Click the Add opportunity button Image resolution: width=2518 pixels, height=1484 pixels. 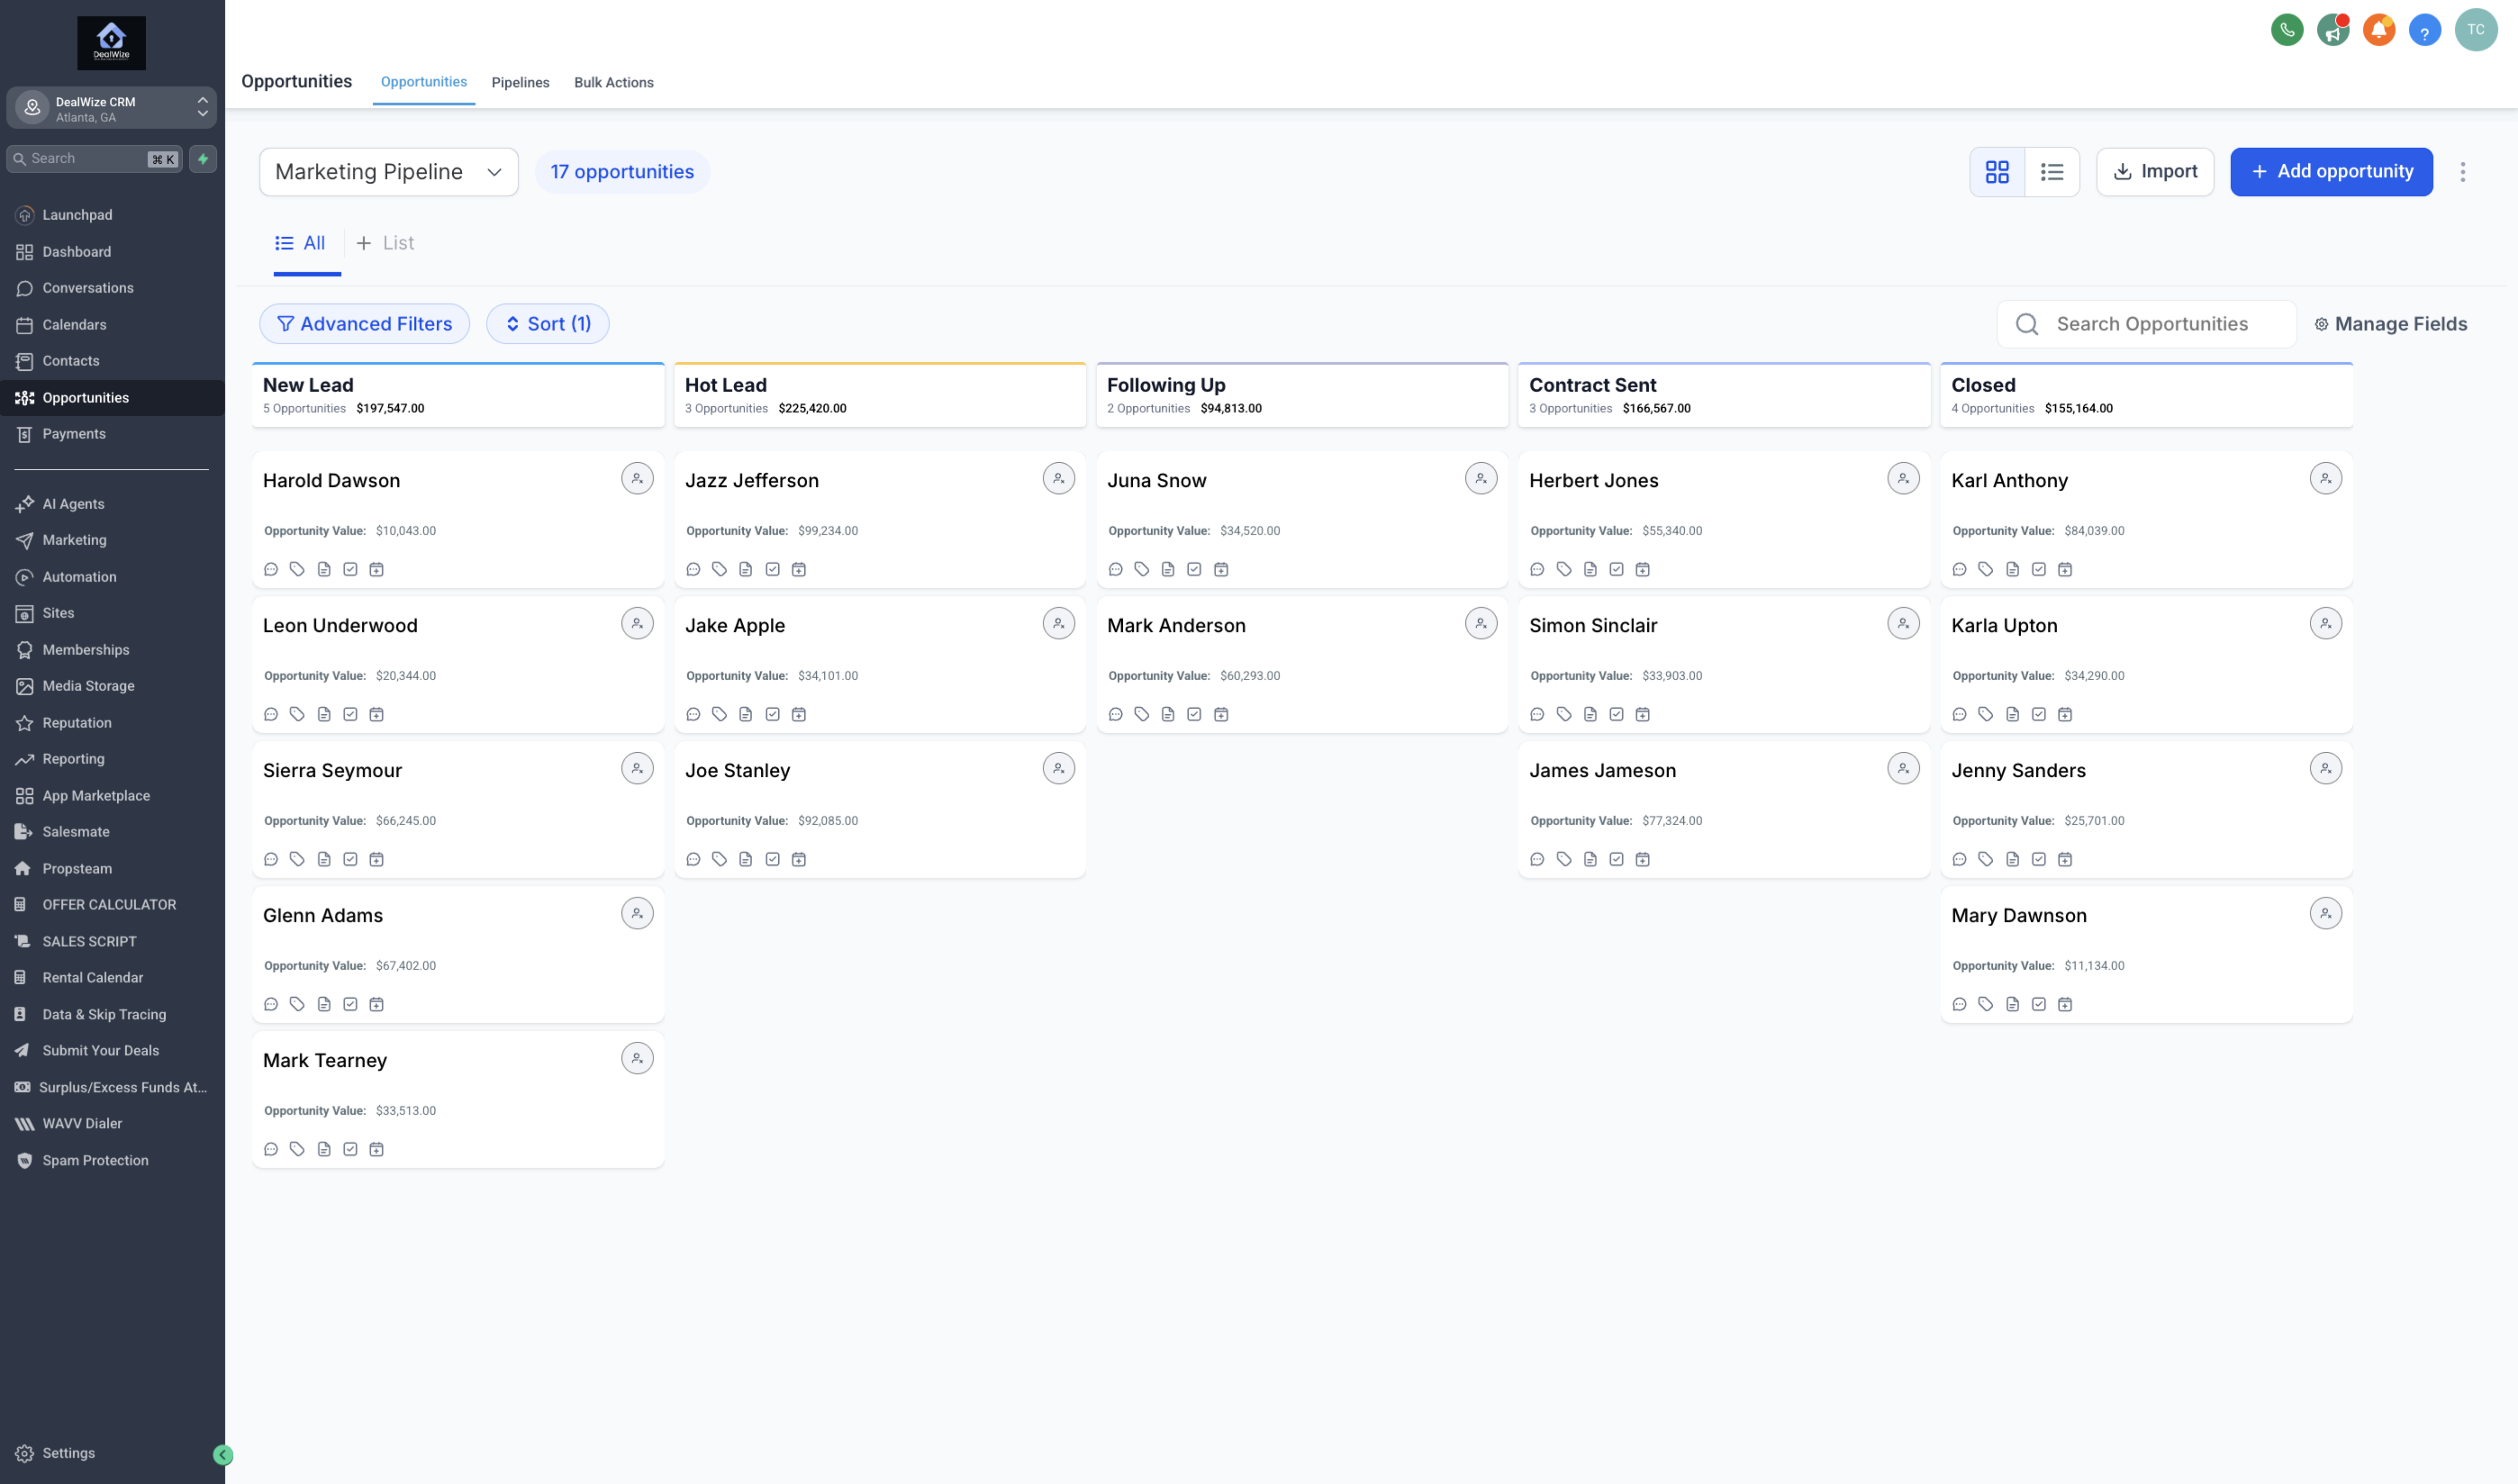[2331, 171]
